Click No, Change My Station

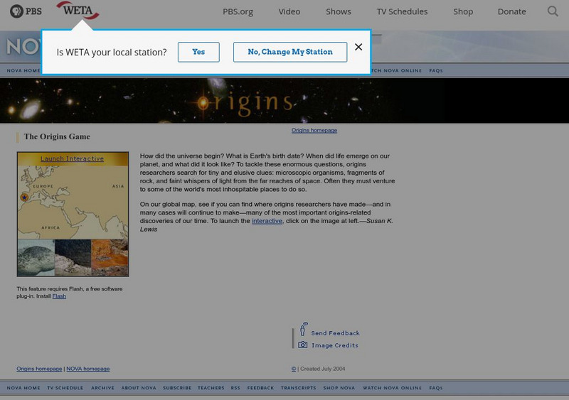290,52
